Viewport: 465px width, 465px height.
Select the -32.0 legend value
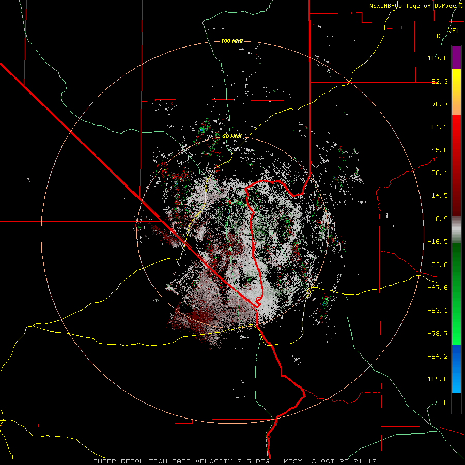[x=438, y=265]
